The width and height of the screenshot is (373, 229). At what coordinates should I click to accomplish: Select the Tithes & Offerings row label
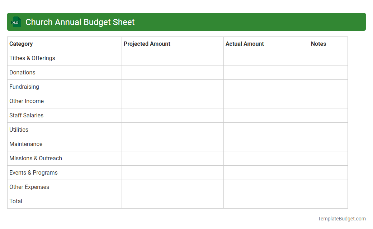click(32, 58)
